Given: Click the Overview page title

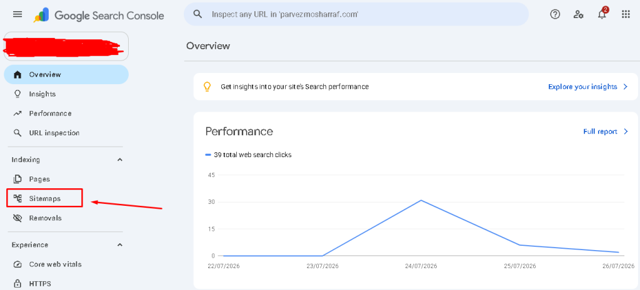Looking at the screenshot, I should (208, 46).
